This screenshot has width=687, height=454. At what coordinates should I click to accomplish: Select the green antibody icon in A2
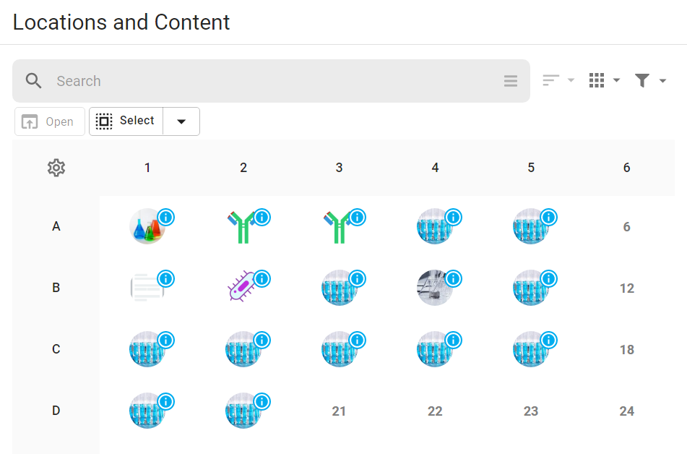pos(241,227)
